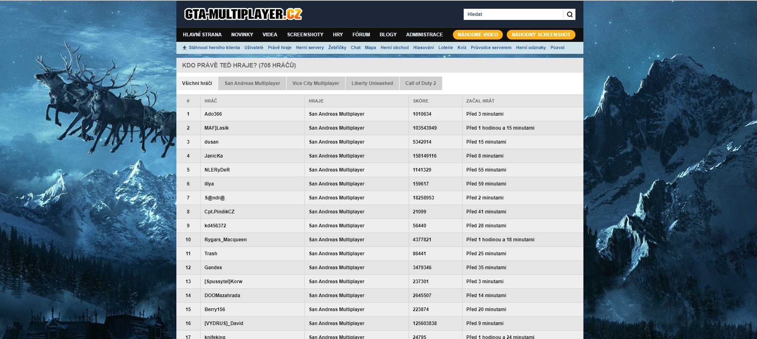Open HLAVNÍ STRANA menu item
The width and height of the screenshot is (757, 339).
click(202, 35)
